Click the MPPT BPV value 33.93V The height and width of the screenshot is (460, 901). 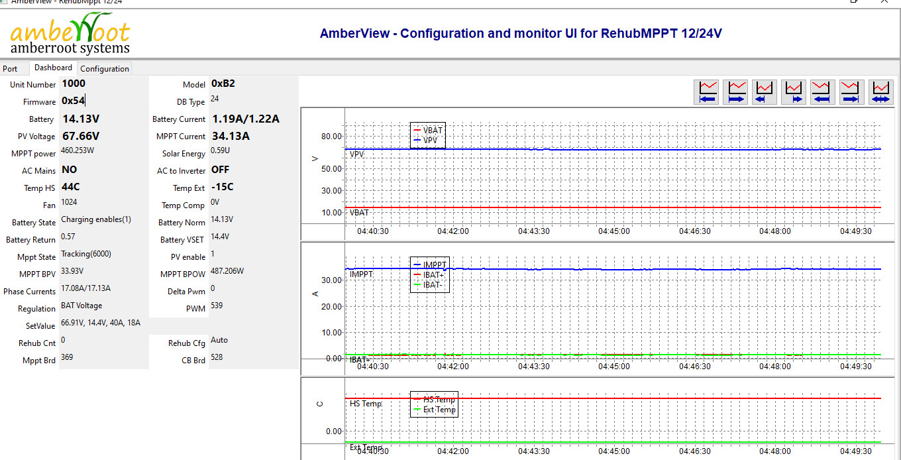[x=72, y=271]
